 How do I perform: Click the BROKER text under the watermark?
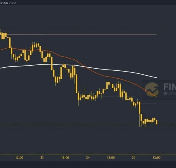point(170,94)
